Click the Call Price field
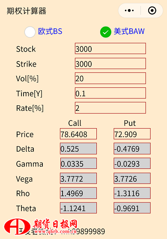Screen dimensions: 167x239 pos(78,134)
